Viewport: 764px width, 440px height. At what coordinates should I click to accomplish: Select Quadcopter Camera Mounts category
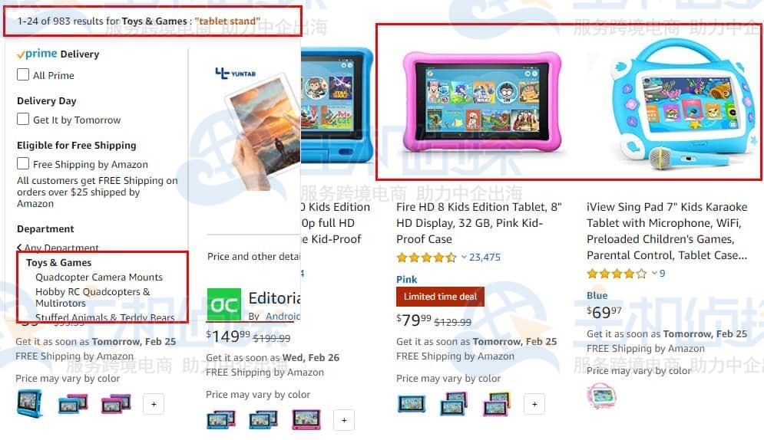point(99,277)
